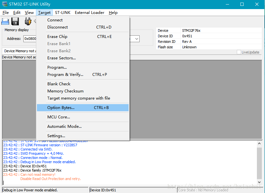
Task: Select Target memory compare with file
Action: coord(83,98)
